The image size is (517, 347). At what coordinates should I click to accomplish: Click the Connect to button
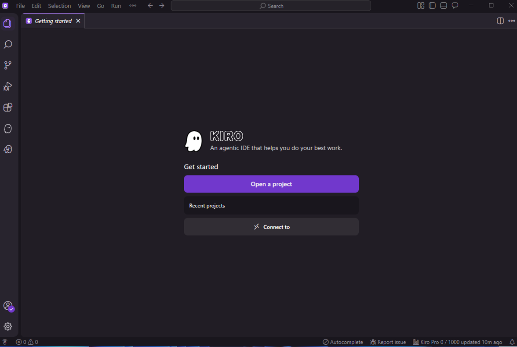pyautogui.click(x=271, y=227)
